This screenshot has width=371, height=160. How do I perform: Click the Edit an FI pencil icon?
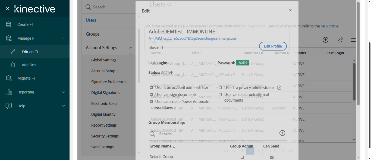coord(13,52)
